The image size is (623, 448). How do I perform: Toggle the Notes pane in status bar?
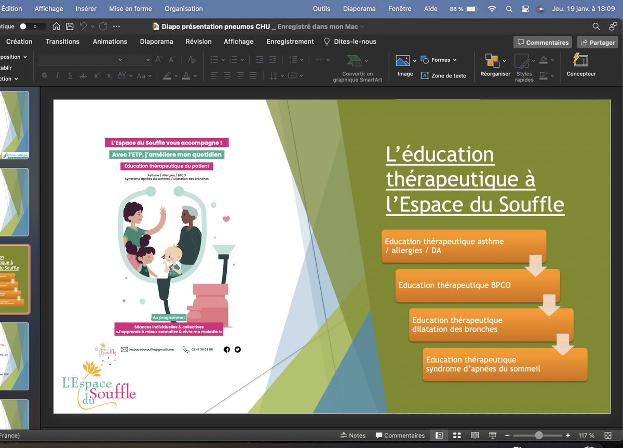click(x=353, y=435)
